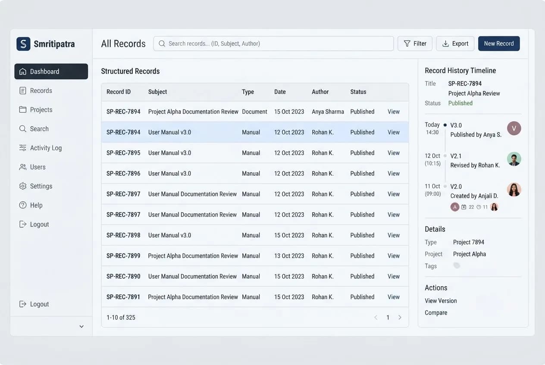Click the Logout item above the sidebar chevron
This screenshot has width=545, height=365.
34,304
